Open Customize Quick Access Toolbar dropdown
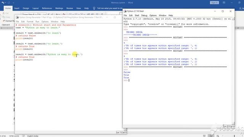The image size is (244, 137). [13, 3]
